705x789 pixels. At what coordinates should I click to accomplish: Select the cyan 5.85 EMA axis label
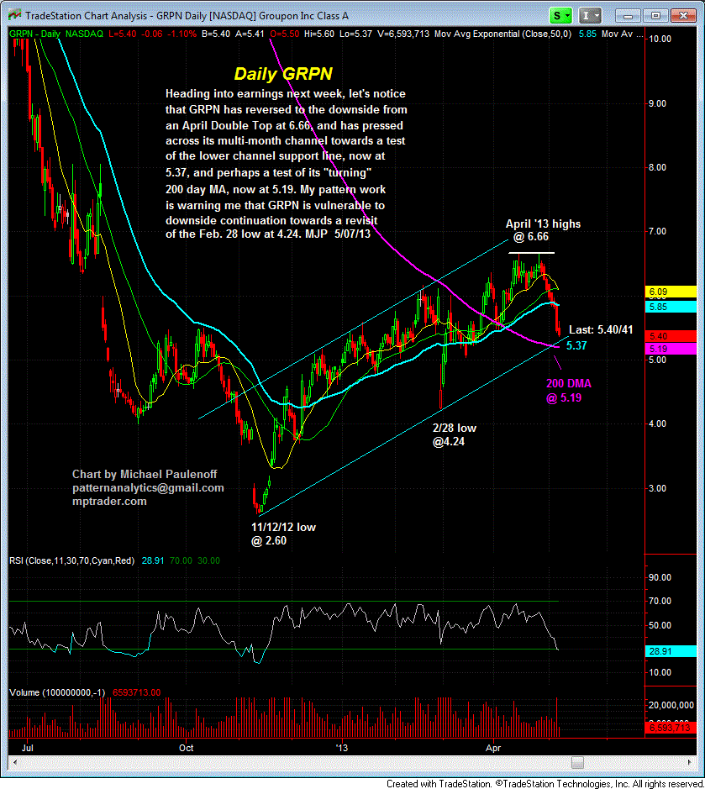click(x=671, y=307)
